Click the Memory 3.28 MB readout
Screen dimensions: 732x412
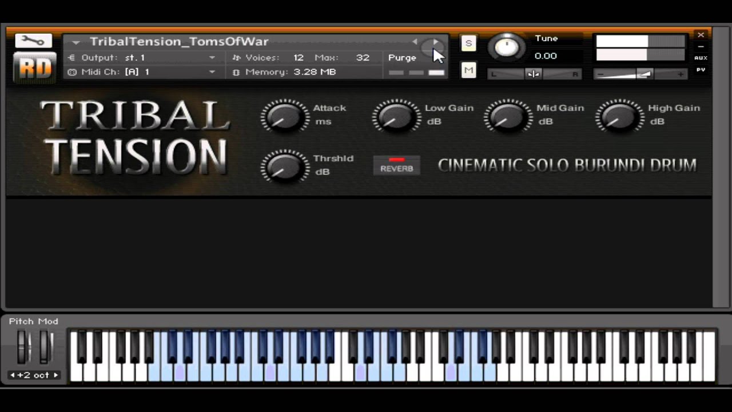tap(315, 72)
